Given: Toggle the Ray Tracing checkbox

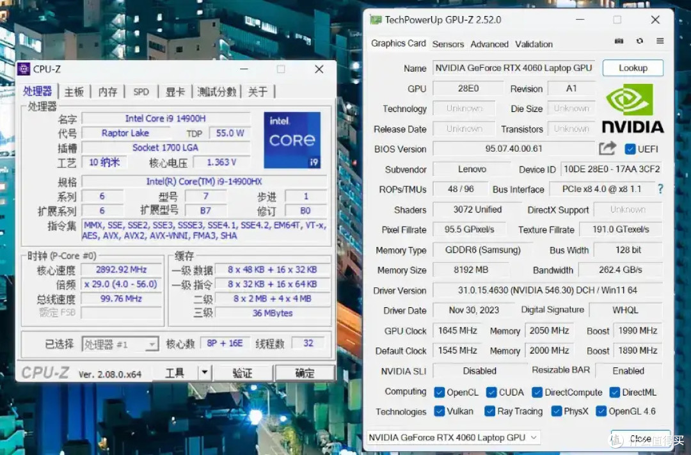Looking at the screenshot, I should tap(489, 411).
